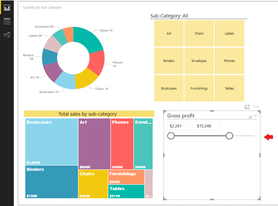
Task: Open the Report view icon
Action: [7, 8]
